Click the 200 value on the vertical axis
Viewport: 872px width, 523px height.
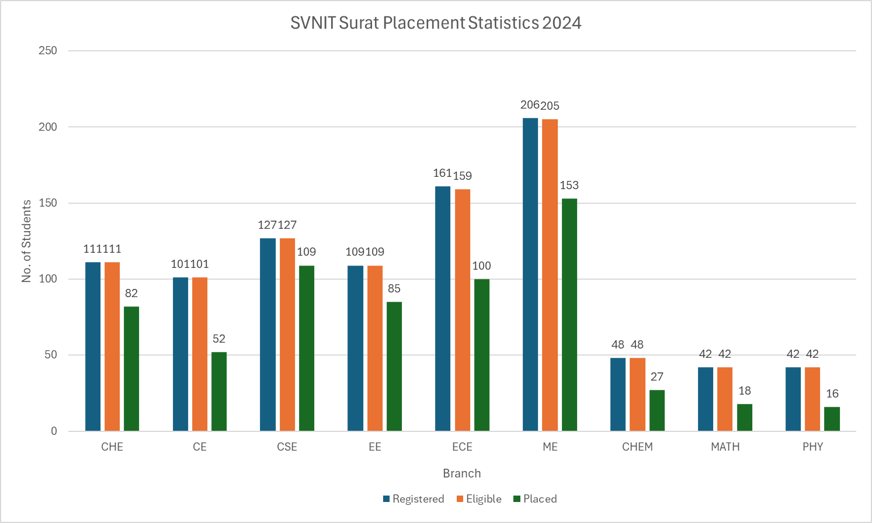[x=48, y=127]
